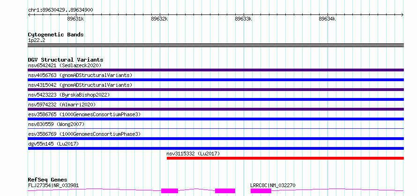
Task: Click the right arrowhead of the ruler
Action: click(402, 15)
